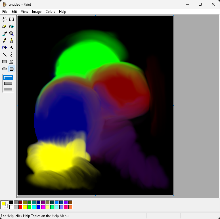Viewport: 220px width, 219px height.
Task: Activate the Pick Color eyedropper tool
Action: coord(5,33)
